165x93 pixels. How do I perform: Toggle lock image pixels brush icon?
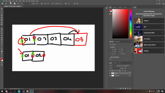click(114, 71)
